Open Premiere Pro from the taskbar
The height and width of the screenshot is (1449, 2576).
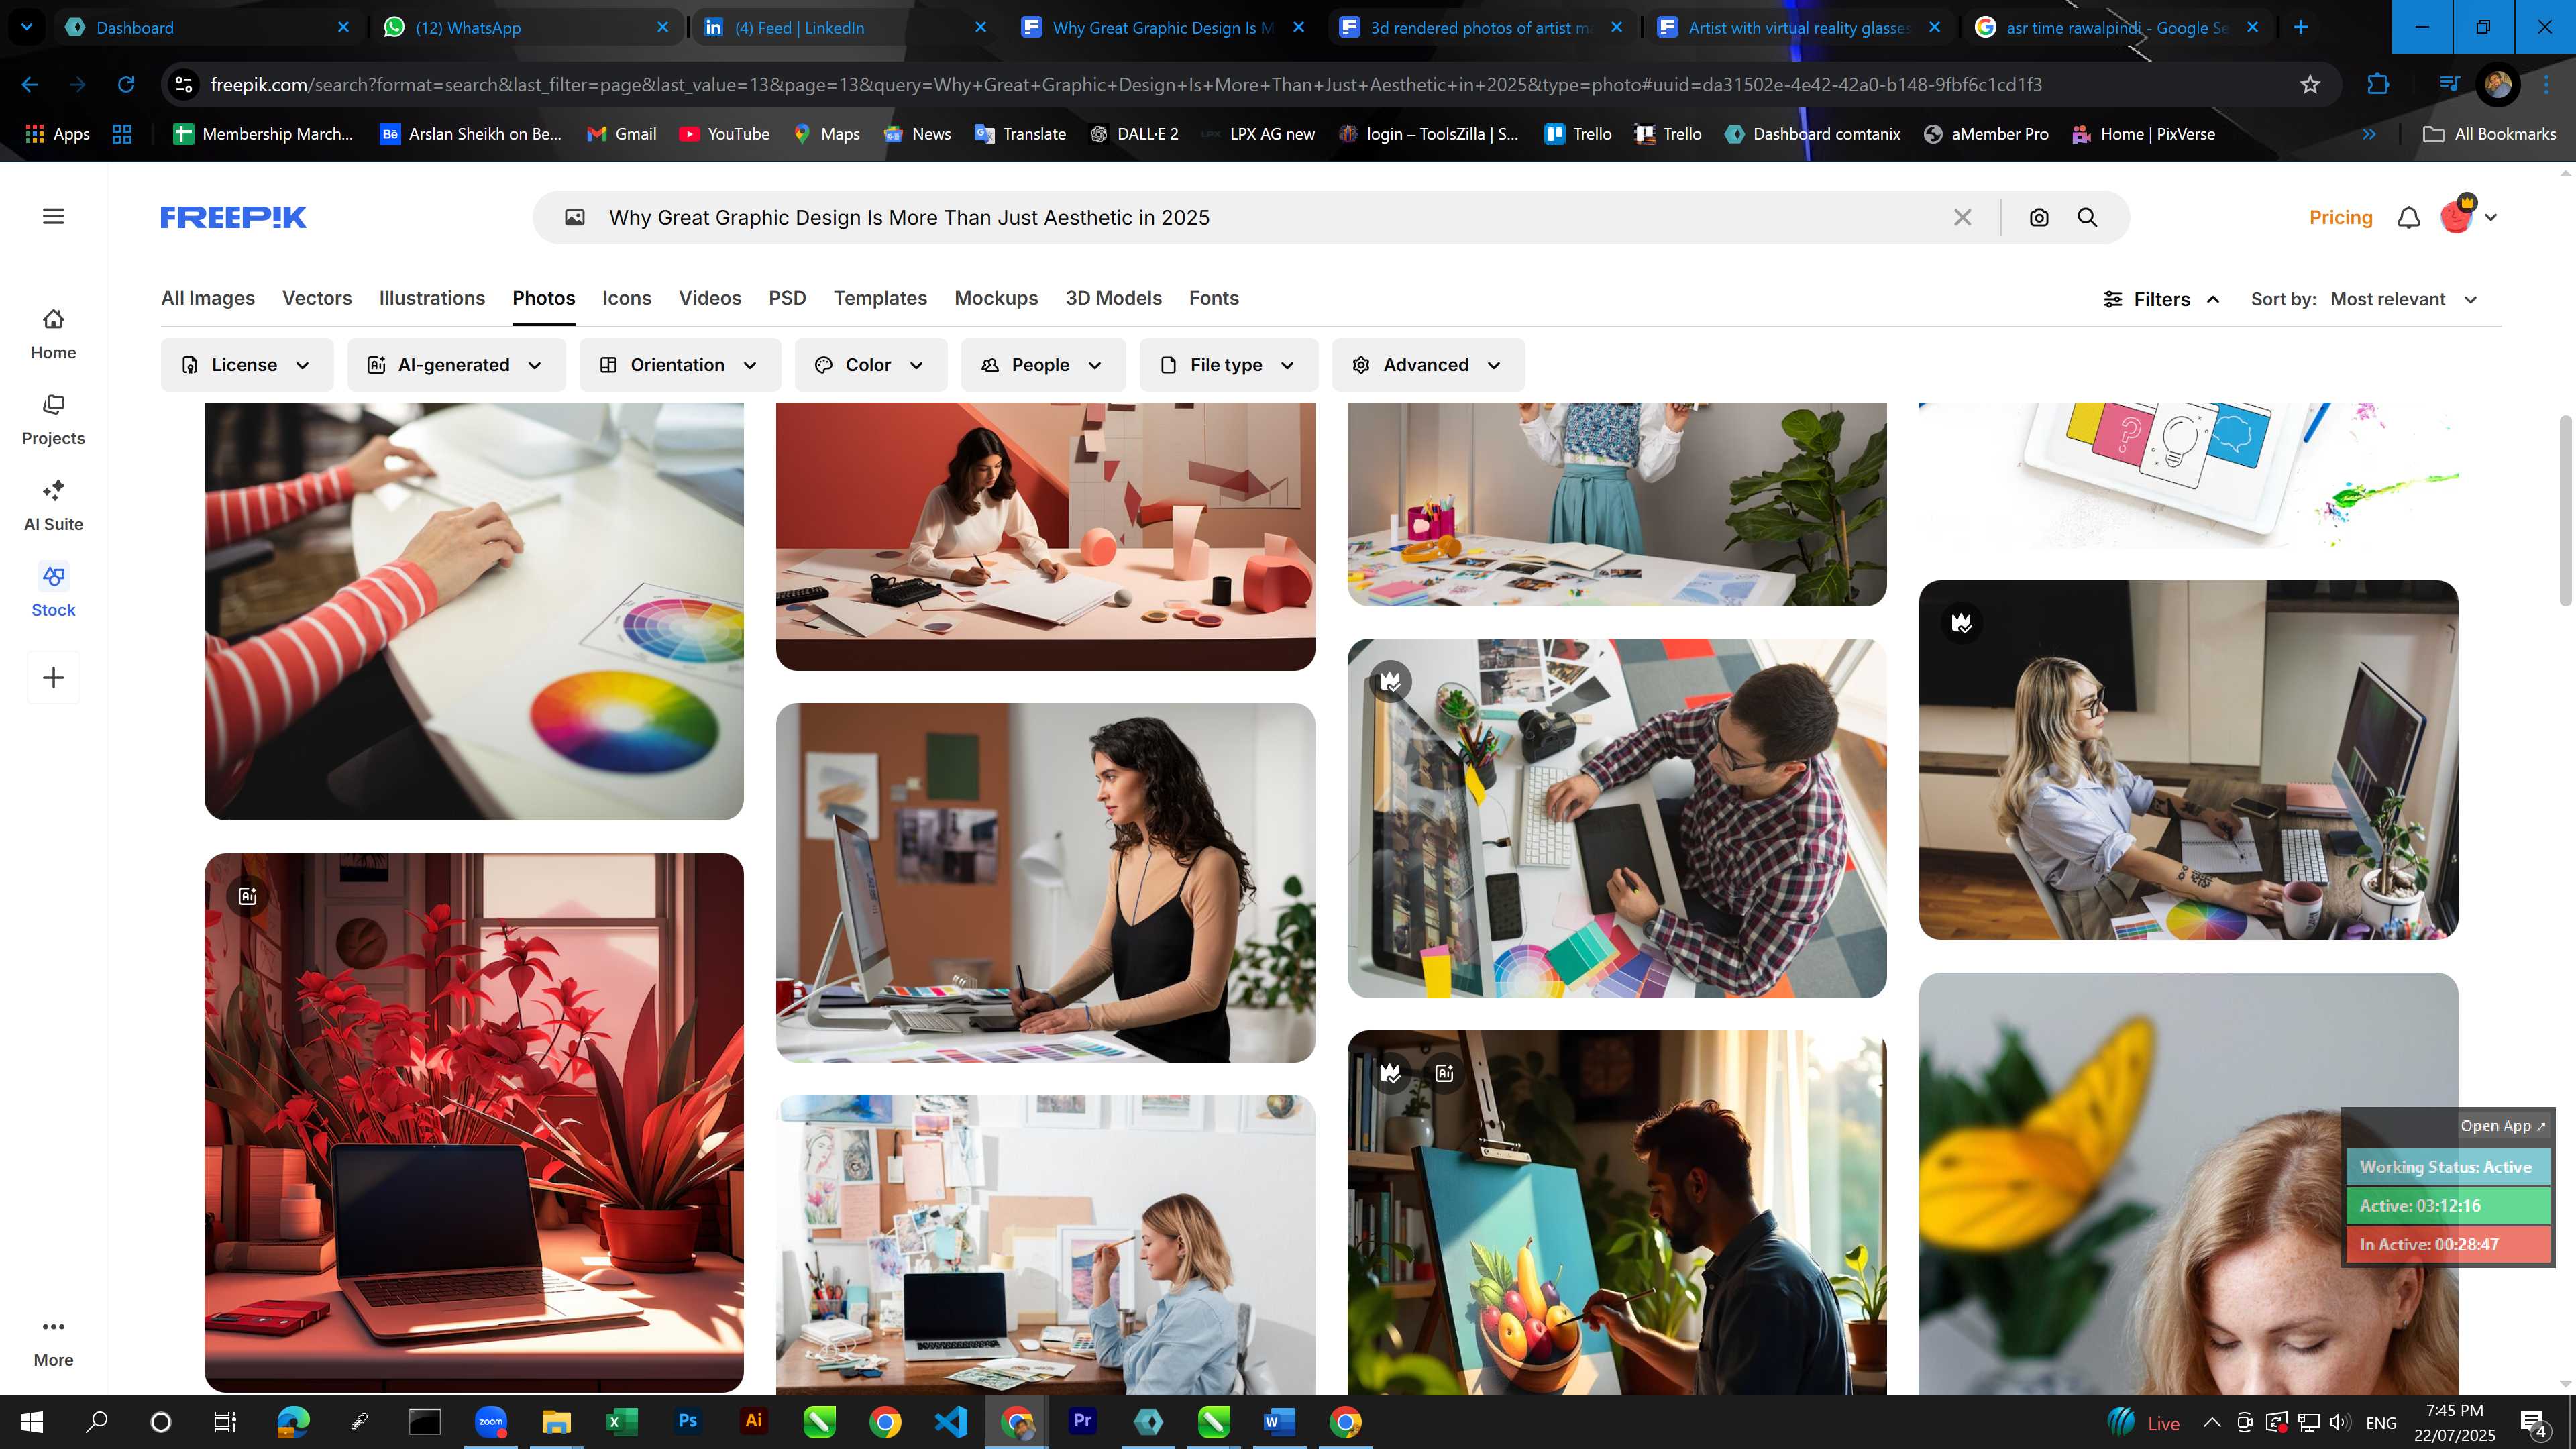[1082, 1421]
